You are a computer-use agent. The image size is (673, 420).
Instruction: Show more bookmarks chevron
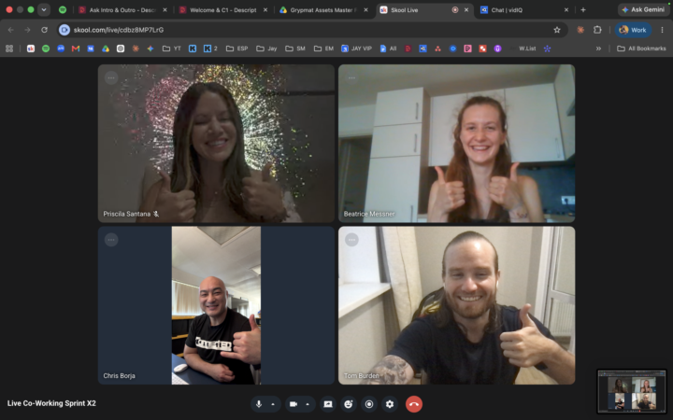598,49
